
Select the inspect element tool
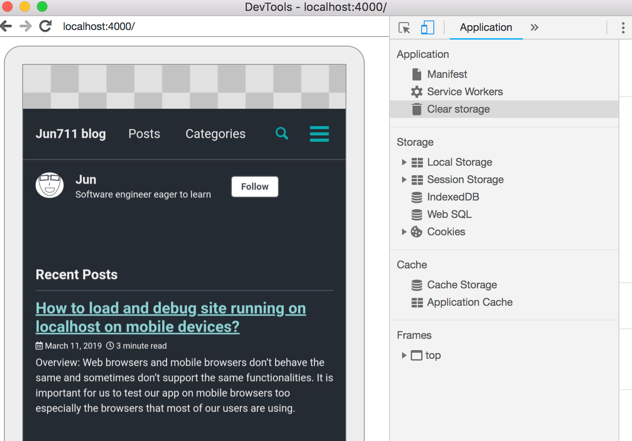pyautogui.click(x=404, y=27)
